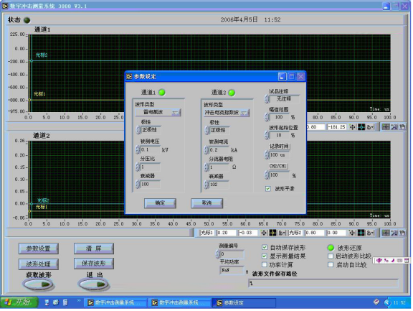Select the crosshair cursor tool for 通道2 graph
Viewport: 413px width, 311px height.
pyautogui.click(x=386, y=233)
